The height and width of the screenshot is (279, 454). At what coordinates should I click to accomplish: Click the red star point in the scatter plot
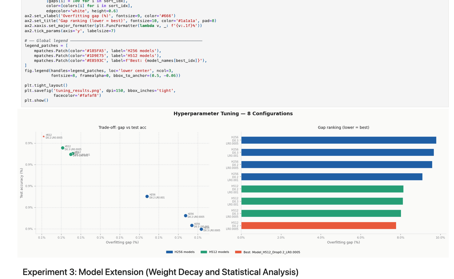pyautogui.click(x=44, y=137)
